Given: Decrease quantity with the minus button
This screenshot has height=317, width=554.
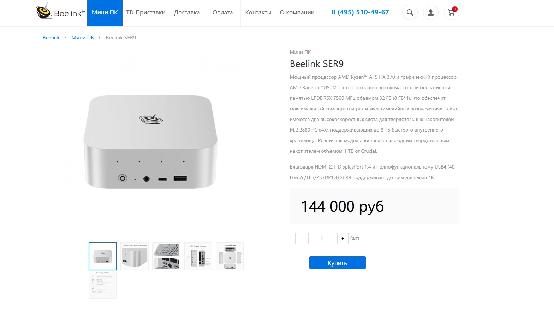Looking at the screenshot, I should (x=300, y=238).
